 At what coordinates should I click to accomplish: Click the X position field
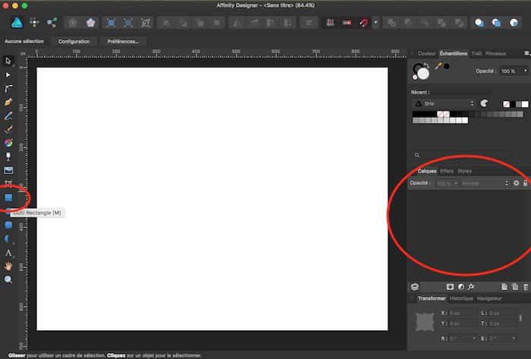[462, 313]
